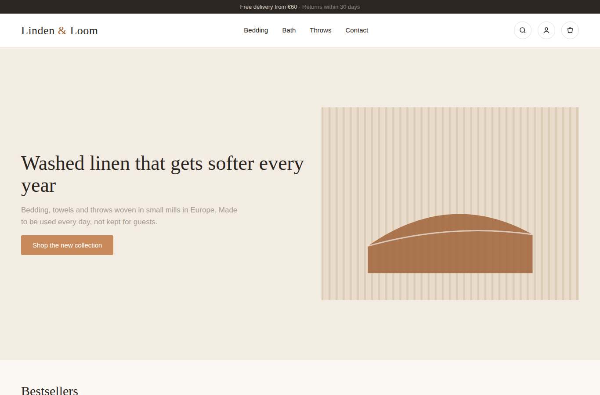The height and width of the screenshot is (395, 600).
Task: Open the shopping bag icon
Action: (570, 30)
